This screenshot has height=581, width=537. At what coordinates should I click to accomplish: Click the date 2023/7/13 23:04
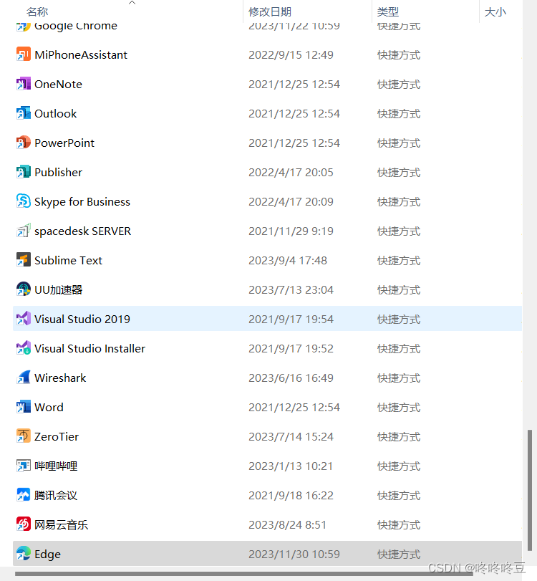point(291,289)
